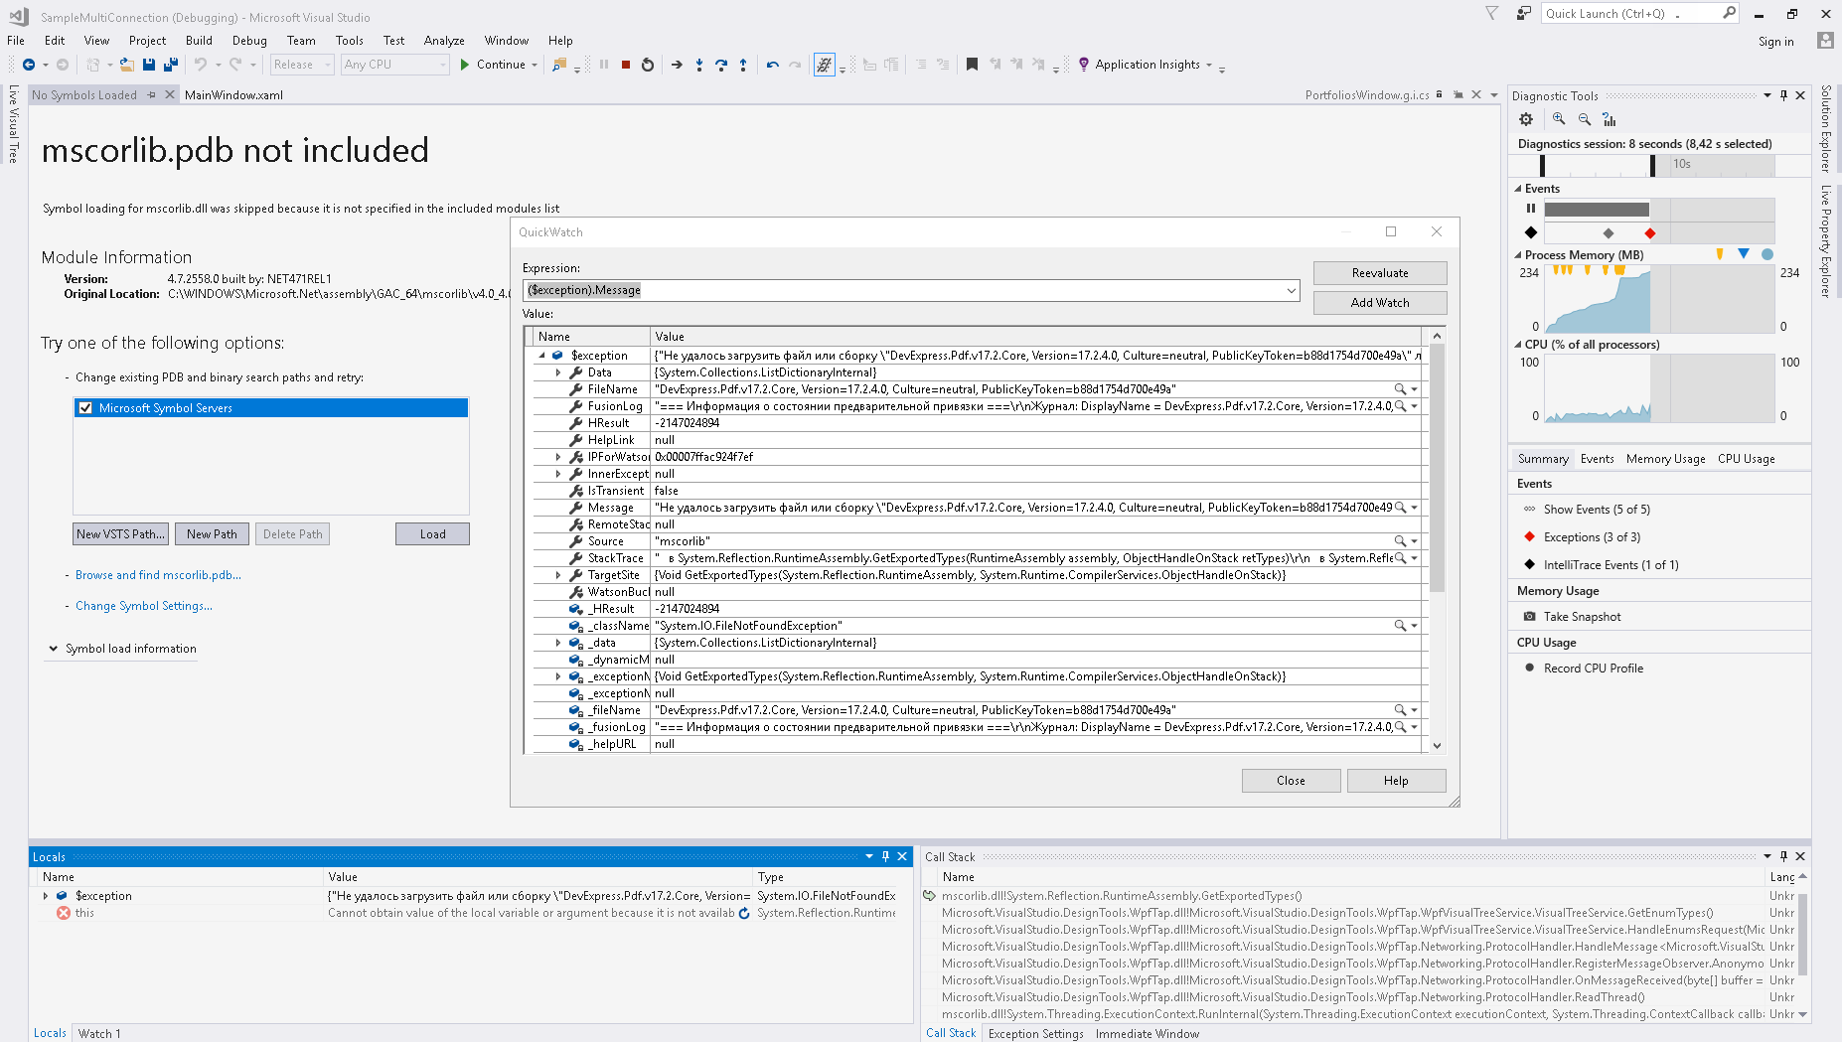Click the blue undo arrow in debug toolbar
The width and height of the screenshot is (1842, 1042).
pos(773,65)
